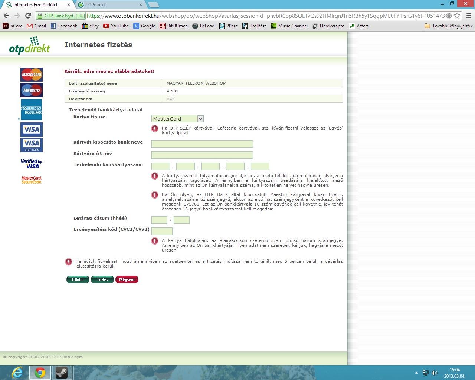
Task: Open the Facebook bookmark
Action: (x=64, y=26)
